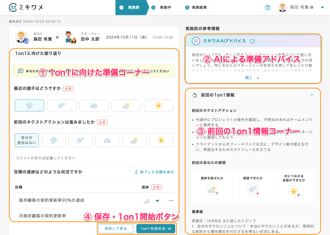Click the 保存して戻る button
The height and width of the screenshot is (235, 330).
click(x=116, y=229)
